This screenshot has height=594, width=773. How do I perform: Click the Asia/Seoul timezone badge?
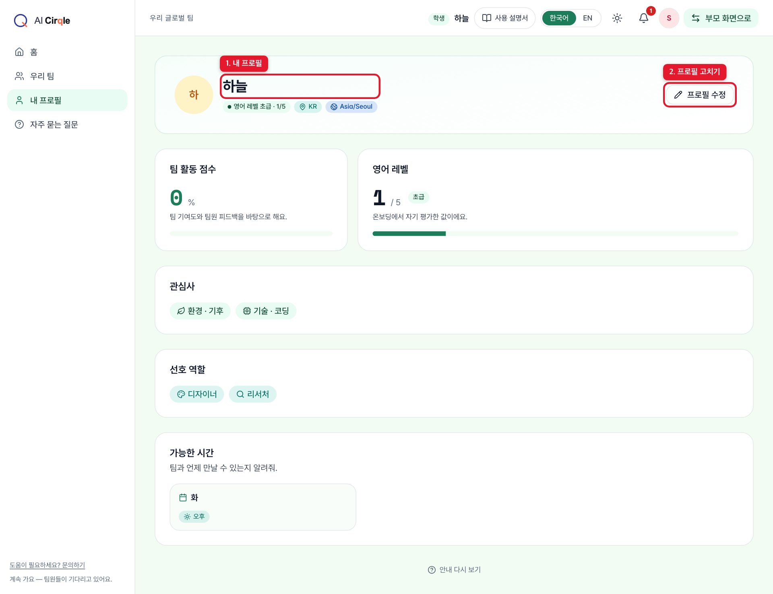tap(351, 107)
